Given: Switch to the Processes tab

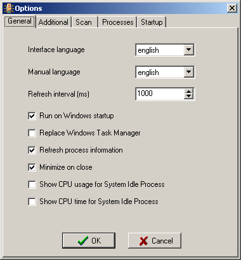Looking at the screenshot, I should click(118, 22).
